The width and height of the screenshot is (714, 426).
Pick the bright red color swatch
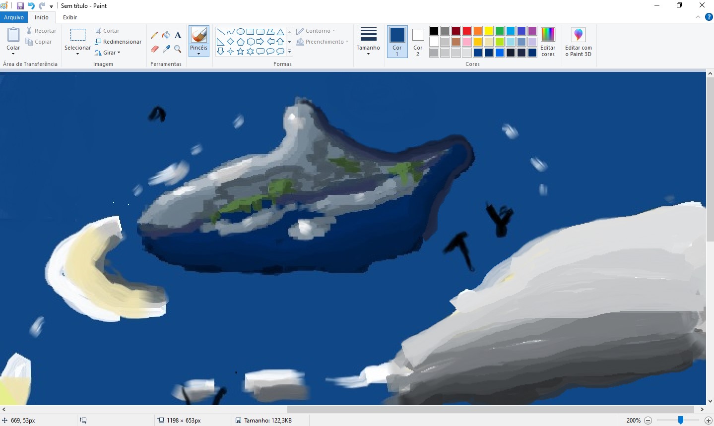tap(467, 31)
